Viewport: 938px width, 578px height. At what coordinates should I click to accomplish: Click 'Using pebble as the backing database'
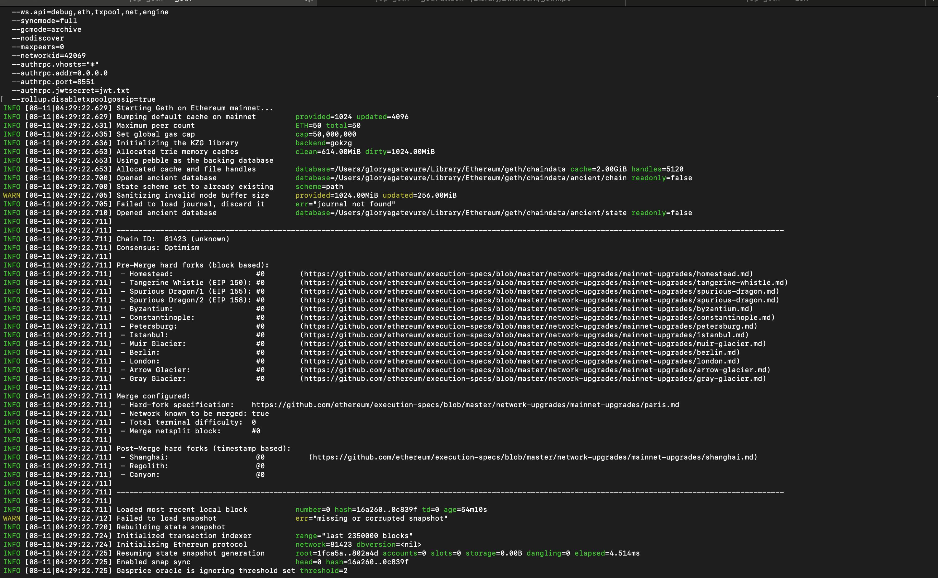click(x=195, y=161)
